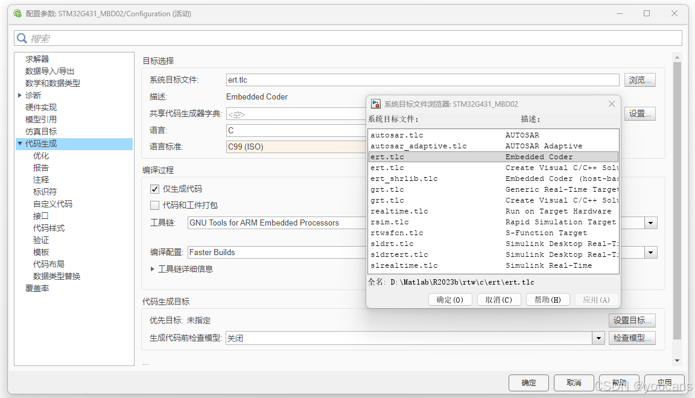Open the 报告 subpage

[41, 168]
